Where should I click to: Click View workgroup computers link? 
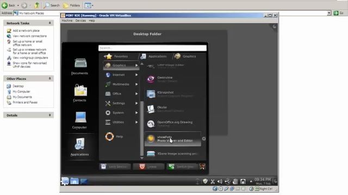(x=30, y=58)
